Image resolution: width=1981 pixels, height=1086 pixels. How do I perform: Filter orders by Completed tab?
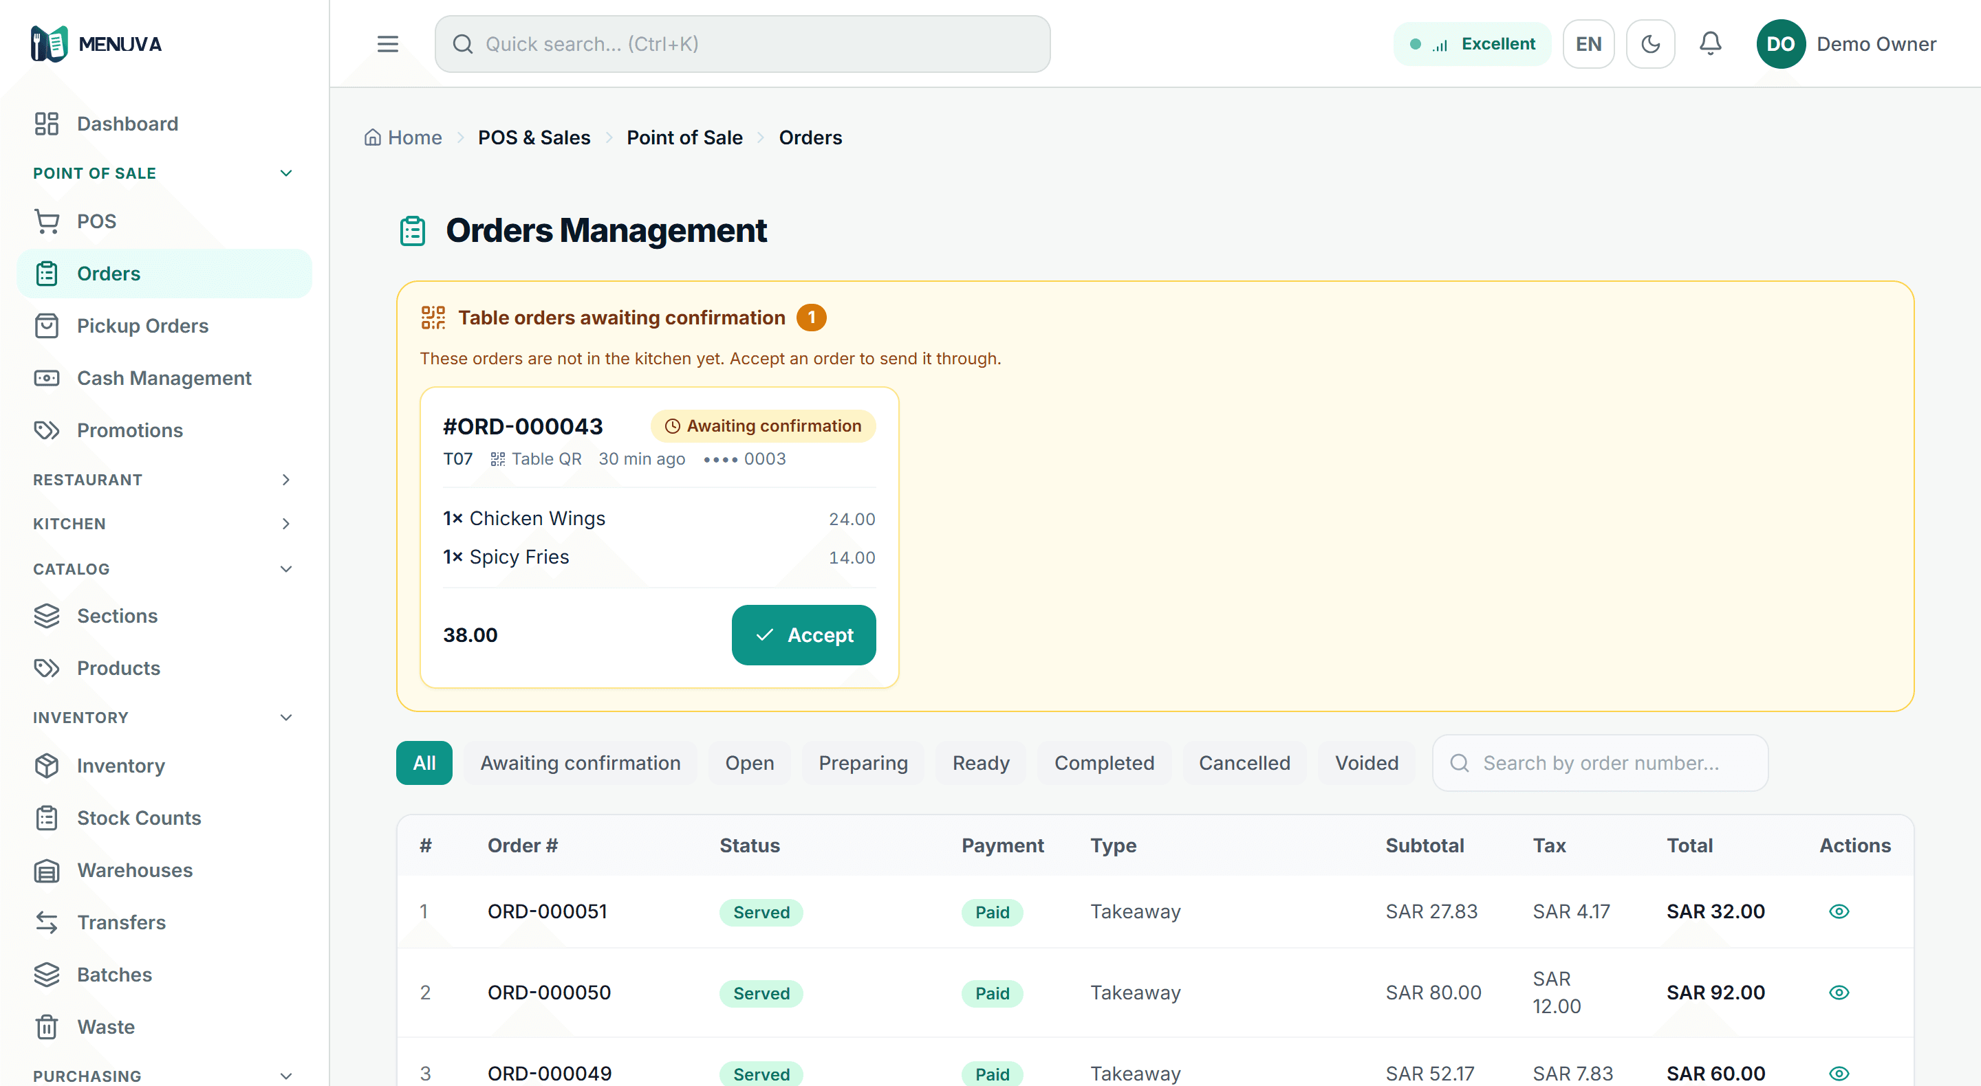click(x=1103, y=762)
